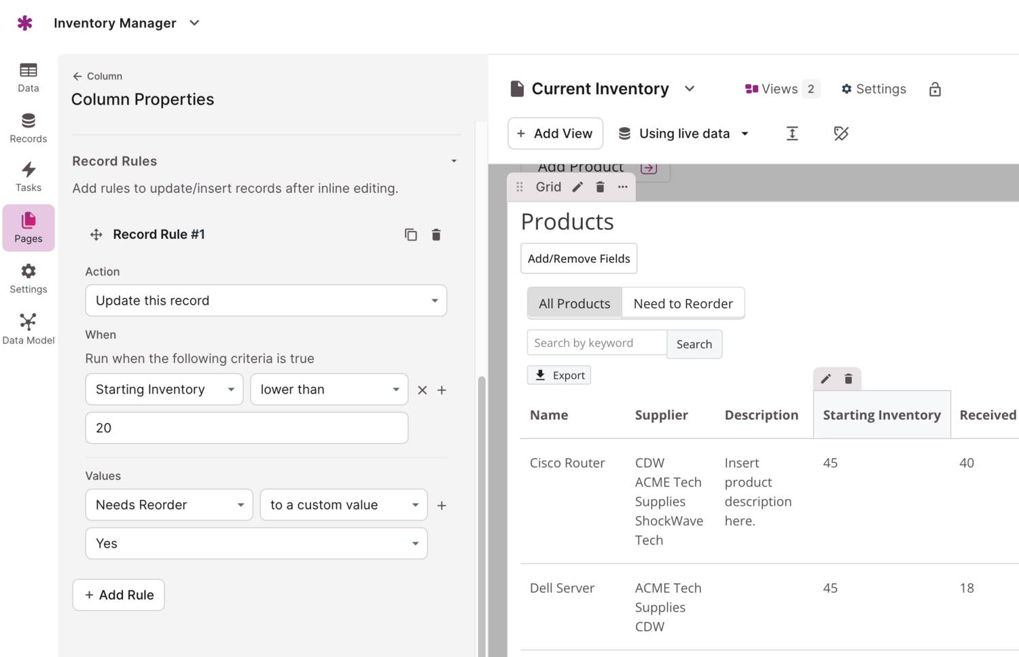Click the lock icon next to Settings
Screen dimensions: 1019x657
click(x=935, y=90)
